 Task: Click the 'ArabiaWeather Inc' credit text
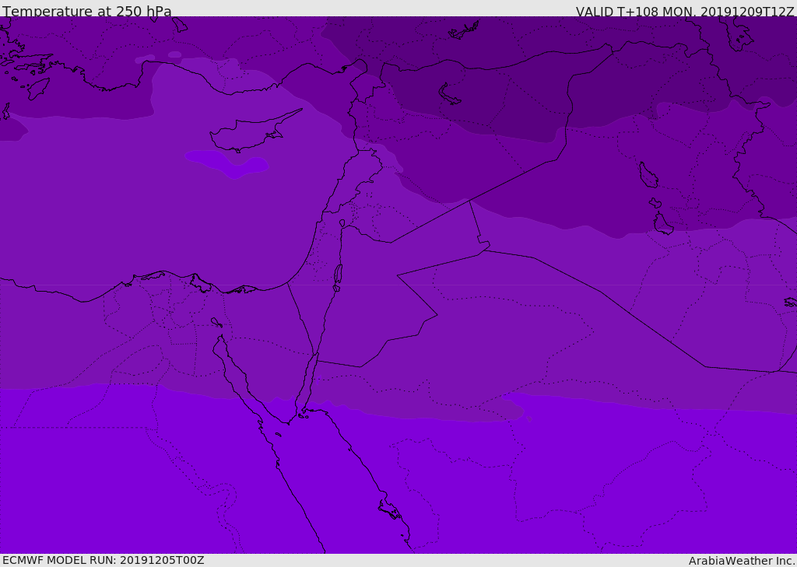[x=742, y=561]
